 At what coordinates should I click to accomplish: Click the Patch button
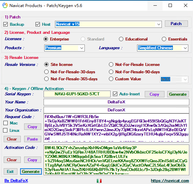(176, 24)
